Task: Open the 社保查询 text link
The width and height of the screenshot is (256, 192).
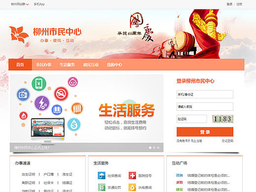Action: (x=114, y=176)
